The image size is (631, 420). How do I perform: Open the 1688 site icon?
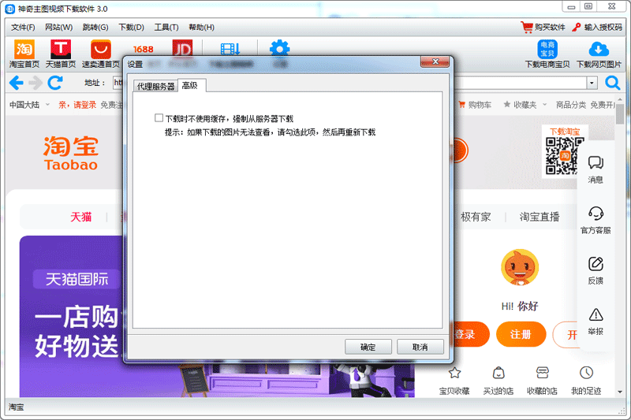coord(144,49)
